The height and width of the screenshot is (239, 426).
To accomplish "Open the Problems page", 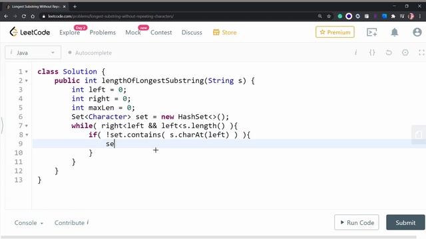I will [103, 33].
